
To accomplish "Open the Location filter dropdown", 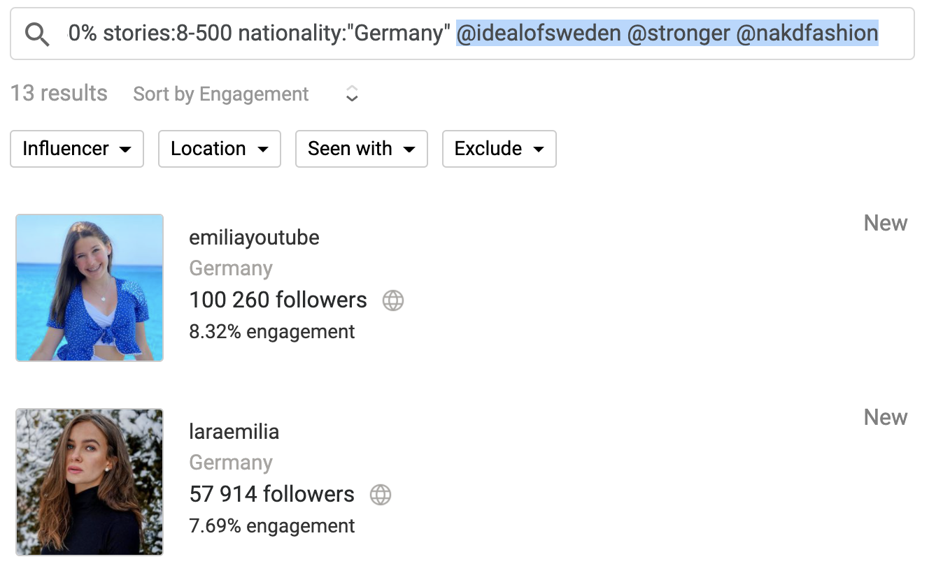I will click(x=220, y=148).
